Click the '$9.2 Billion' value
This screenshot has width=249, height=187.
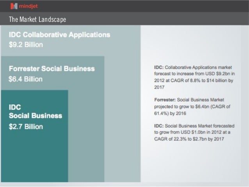pyautogui.click(x=26, y=45)
